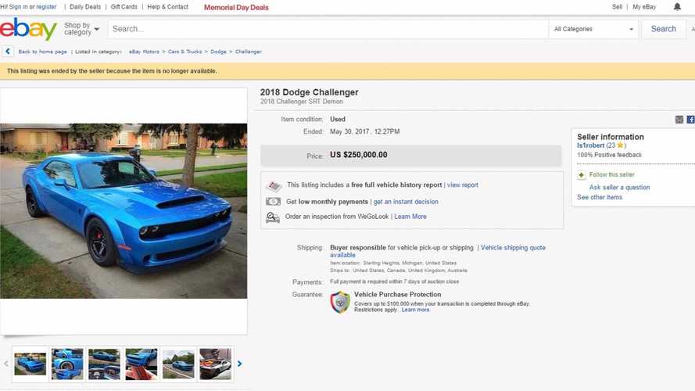Click the seller feedback count 23

coord(611,145)
